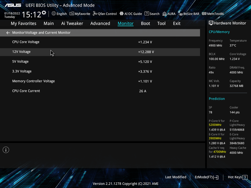Viewport: 251px width, 188px height.
Task: Click the gear icon beside the clock
Action: pyautogui.click(x=44, y=13)
